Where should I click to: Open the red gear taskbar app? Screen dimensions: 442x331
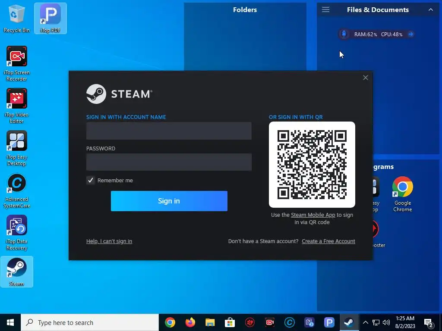[x=250, y=322]
